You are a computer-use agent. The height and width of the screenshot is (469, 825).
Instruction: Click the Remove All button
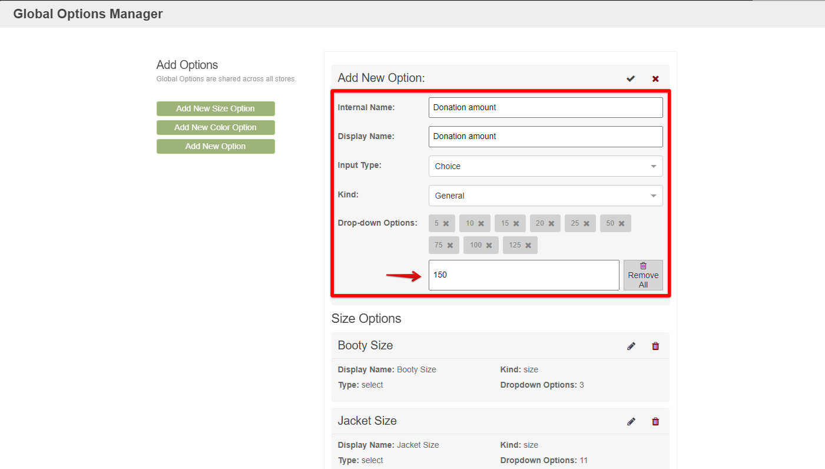click(643, 275)
